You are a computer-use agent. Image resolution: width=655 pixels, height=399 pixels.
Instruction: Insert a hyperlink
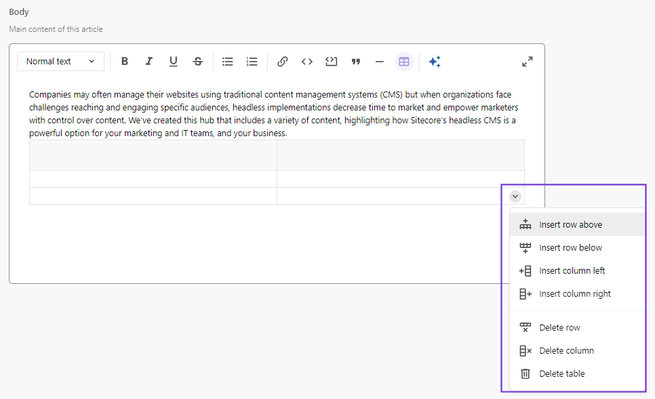(282, 62)
